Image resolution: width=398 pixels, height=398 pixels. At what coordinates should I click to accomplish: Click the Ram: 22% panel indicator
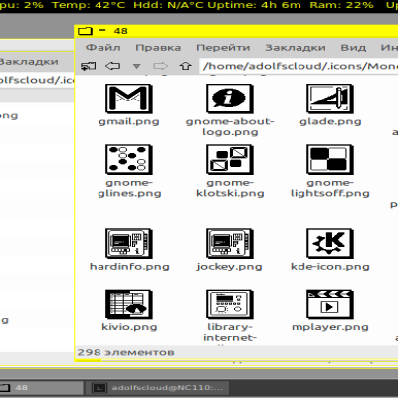(342, 5)
